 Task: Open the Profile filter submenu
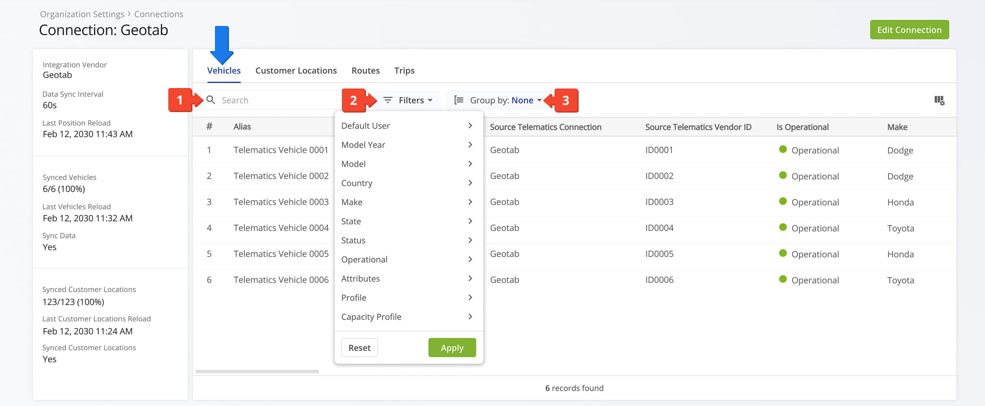point(408,298)
